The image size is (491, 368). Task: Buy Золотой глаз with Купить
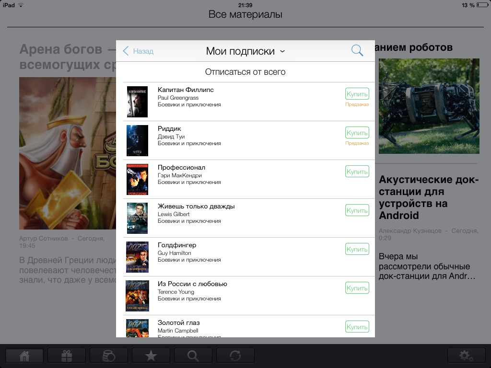point(357,327)
